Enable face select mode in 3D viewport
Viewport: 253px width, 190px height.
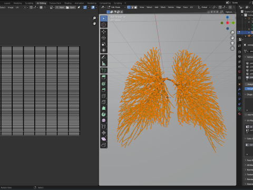tap(135, 7)
